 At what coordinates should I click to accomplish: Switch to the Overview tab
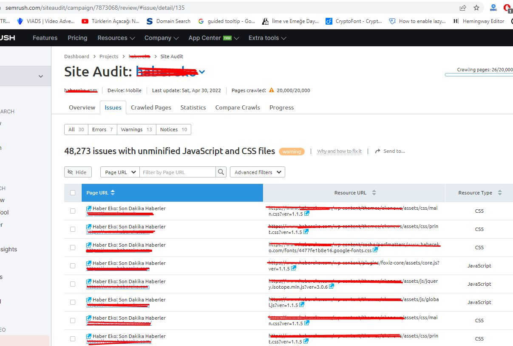pyautogui.click(x=82, y=107)
